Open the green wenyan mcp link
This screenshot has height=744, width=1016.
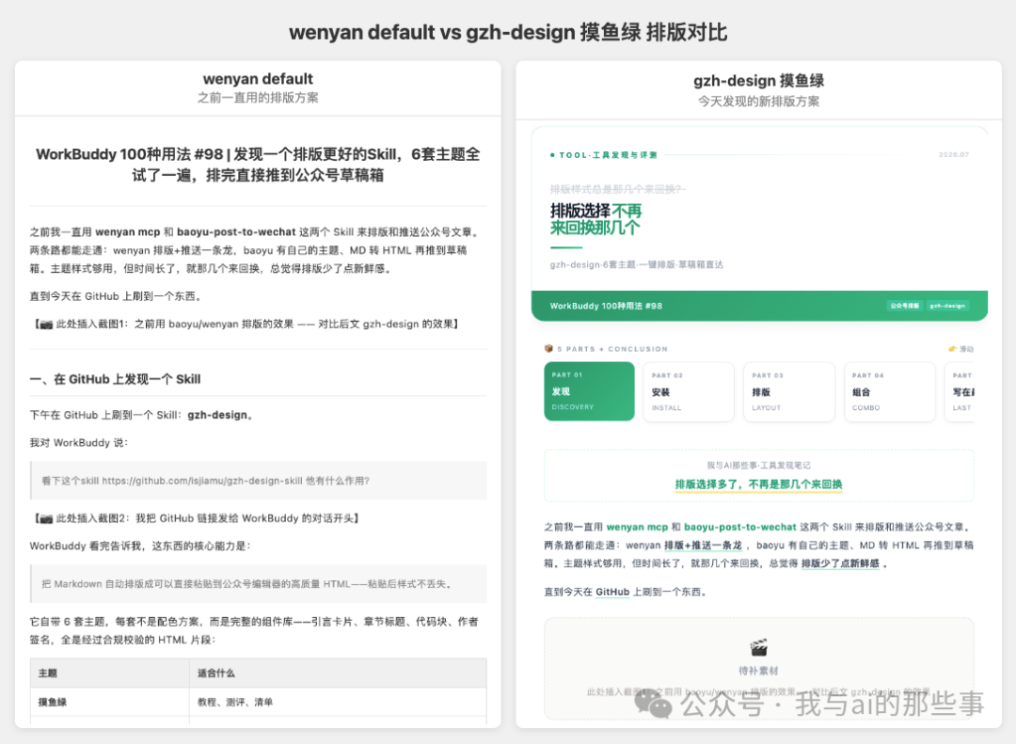tap(637, 527)
